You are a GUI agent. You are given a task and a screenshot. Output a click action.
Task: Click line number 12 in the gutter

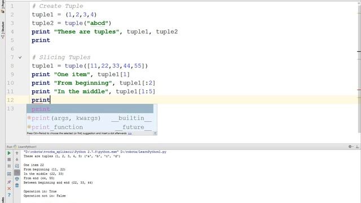click(x=10, y=100)
